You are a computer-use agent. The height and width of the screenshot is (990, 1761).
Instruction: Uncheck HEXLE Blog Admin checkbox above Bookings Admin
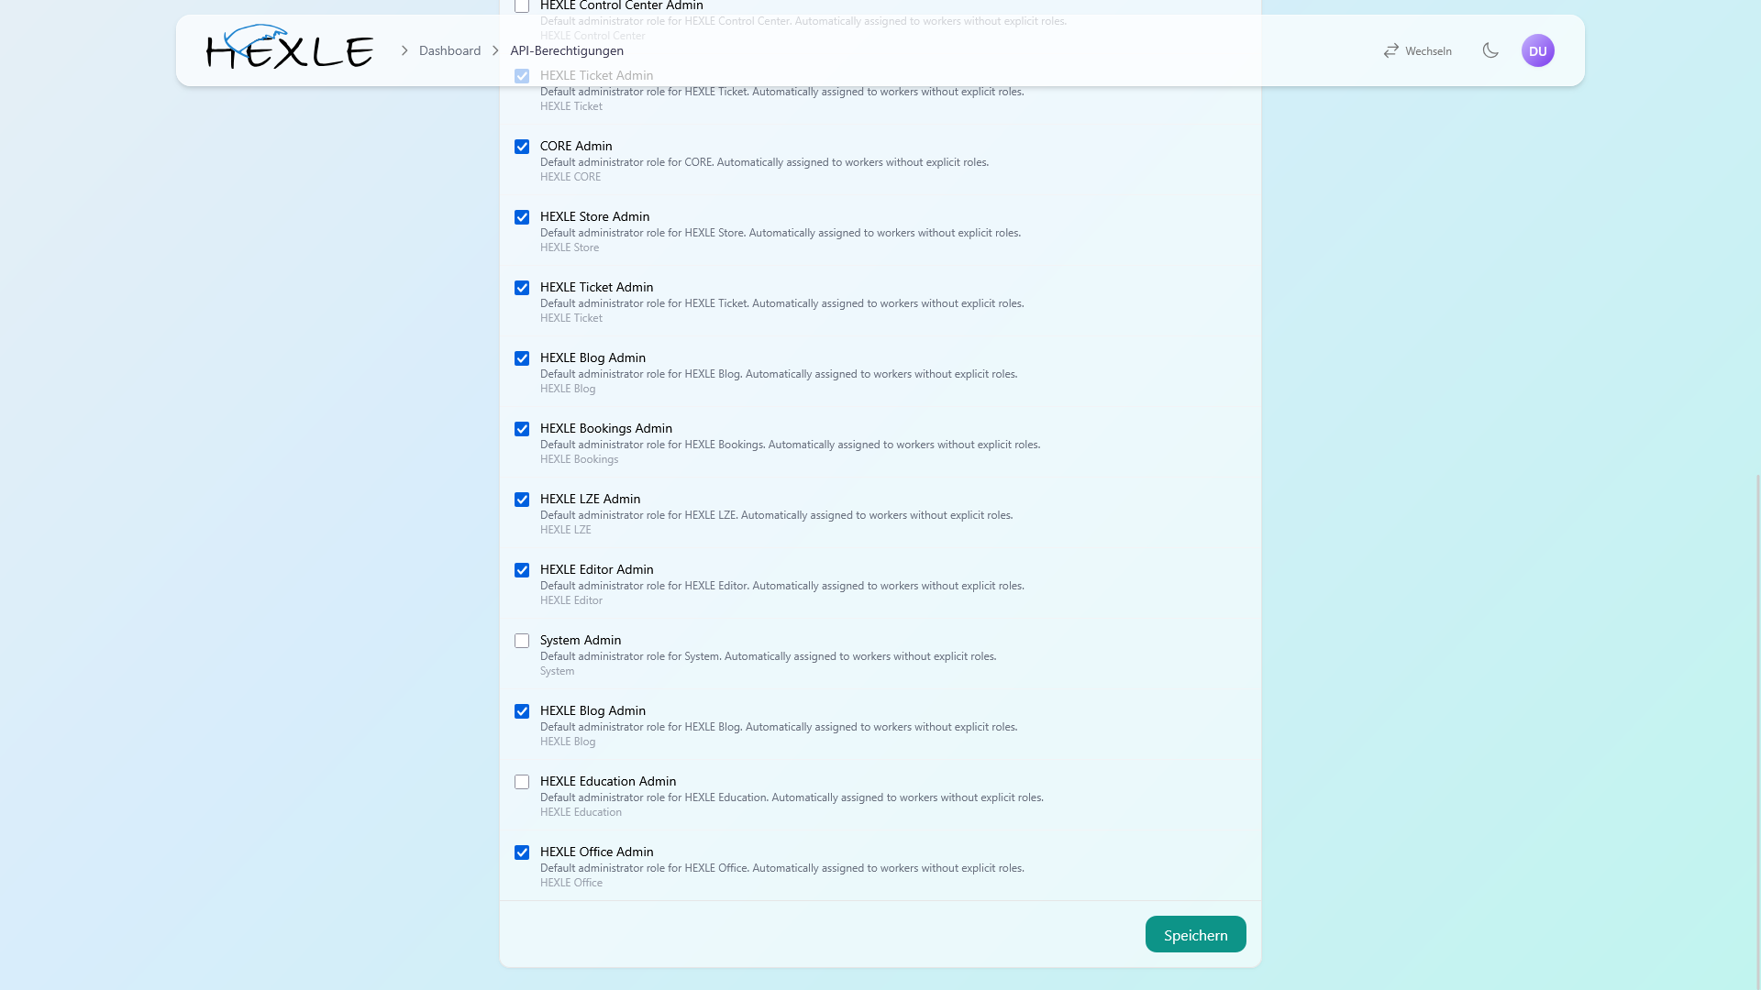[522, 358]
